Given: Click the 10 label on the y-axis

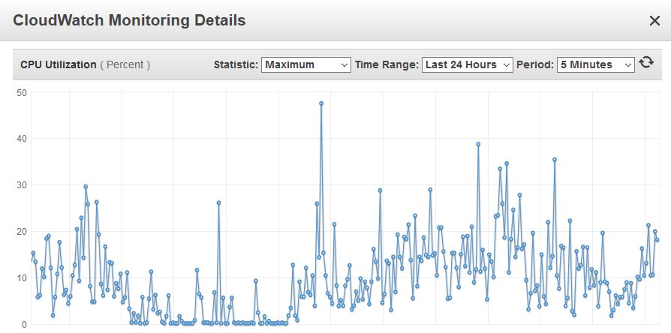Looking at the screenshot, I should point(20,277).
